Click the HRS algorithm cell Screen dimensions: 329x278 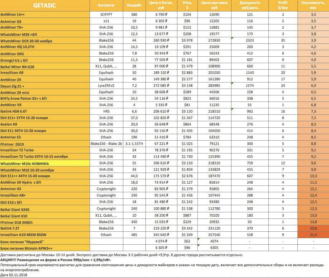pos(106,112)
